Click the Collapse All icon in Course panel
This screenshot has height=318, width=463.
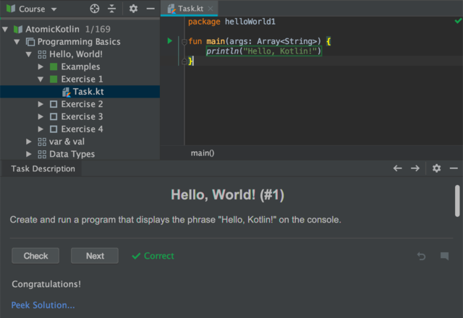[111, 9]
